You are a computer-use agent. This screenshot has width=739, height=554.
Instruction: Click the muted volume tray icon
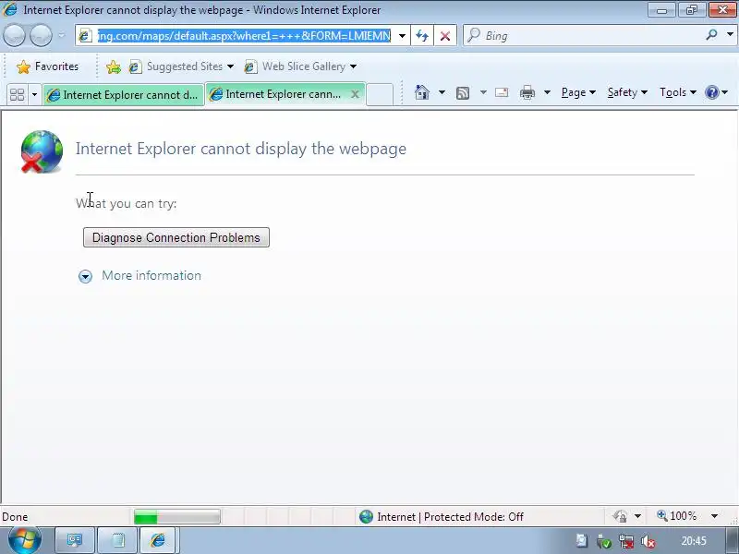click(648, 541)
